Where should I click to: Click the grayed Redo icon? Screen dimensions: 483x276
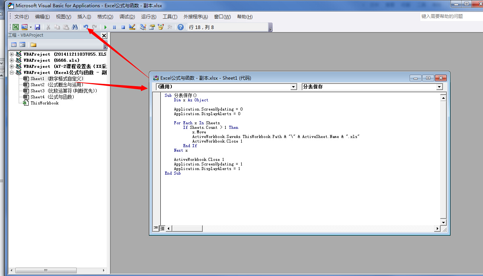(94, 27)
